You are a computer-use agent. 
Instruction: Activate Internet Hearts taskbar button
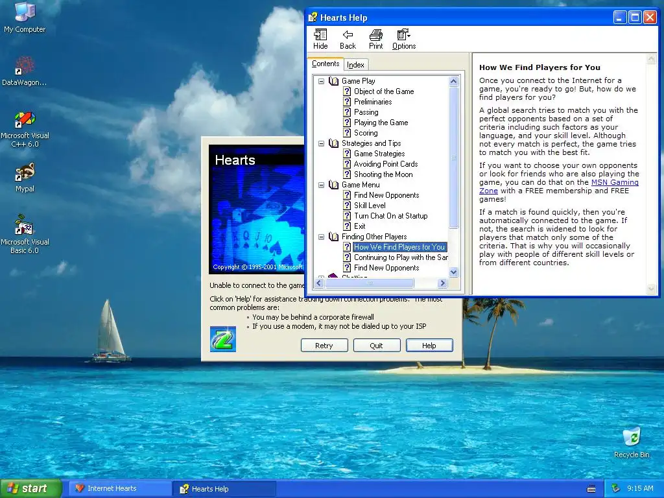[120, 488]
